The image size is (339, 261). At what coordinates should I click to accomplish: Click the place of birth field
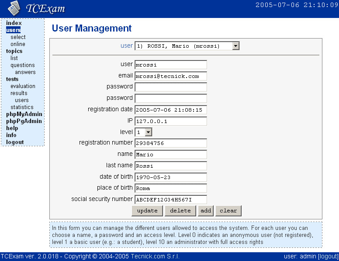170,188
